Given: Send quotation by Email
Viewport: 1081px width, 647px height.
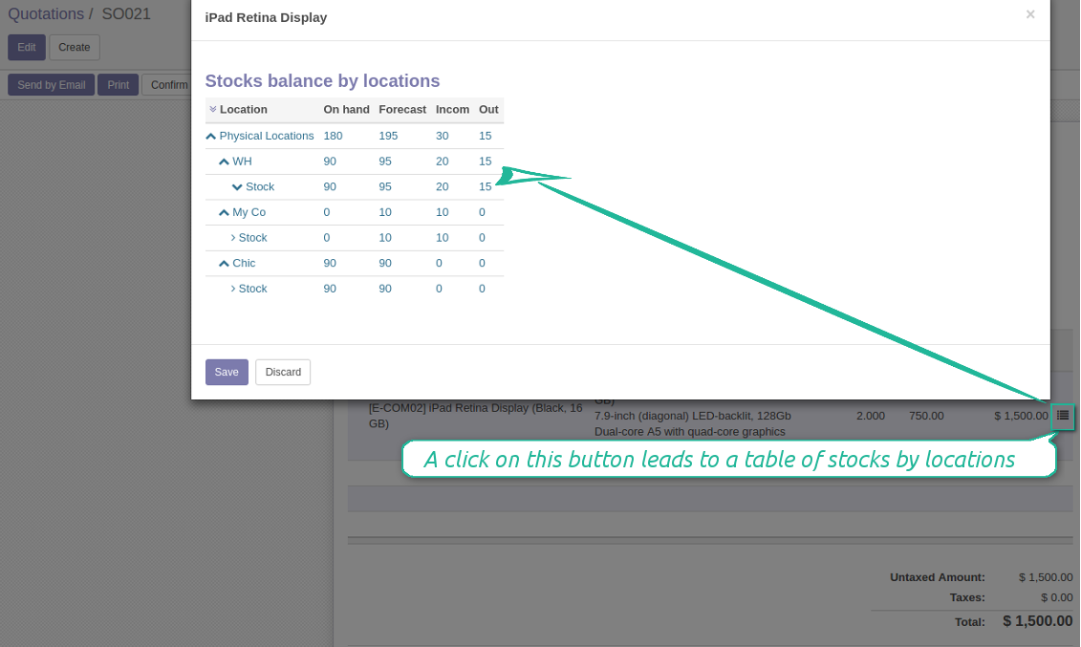Looking at the screenshot, I should point(52,85).
